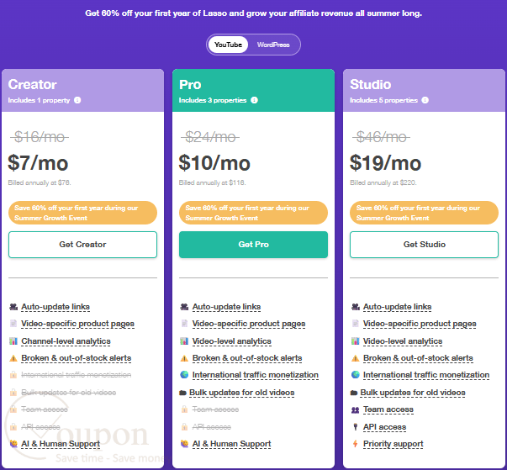Click the info icon beside Creator's property count
Screen dimensions: 507x470
pos(77,100)
